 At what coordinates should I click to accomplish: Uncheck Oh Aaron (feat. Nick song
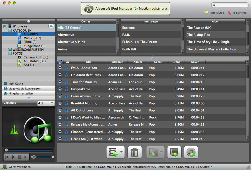click(60, 75)
